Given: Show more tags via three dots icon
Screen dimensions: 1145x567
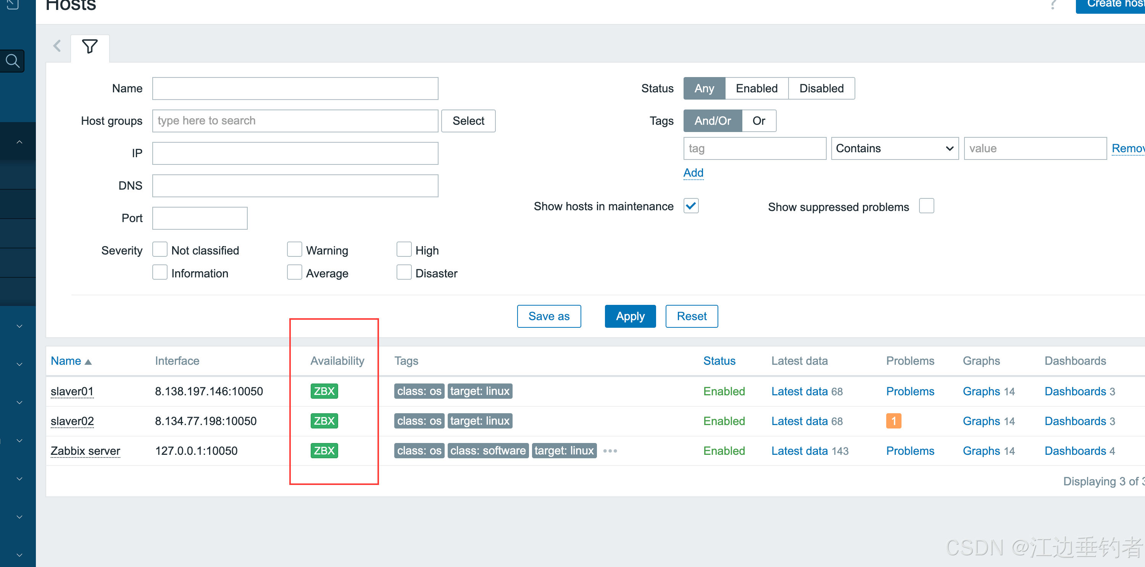Looking at the screenshot, I should 610,451.
